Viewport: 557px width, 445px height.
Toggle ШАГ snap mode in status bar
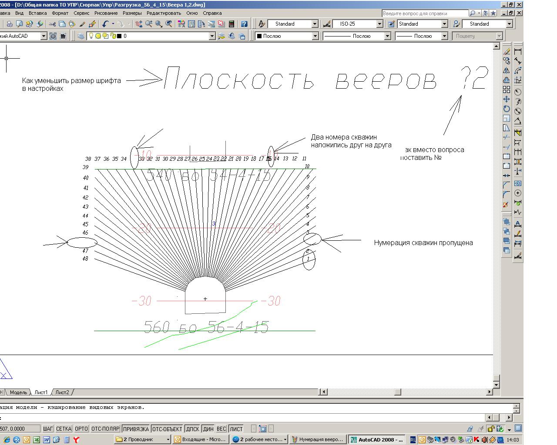(x=48, y=429)
